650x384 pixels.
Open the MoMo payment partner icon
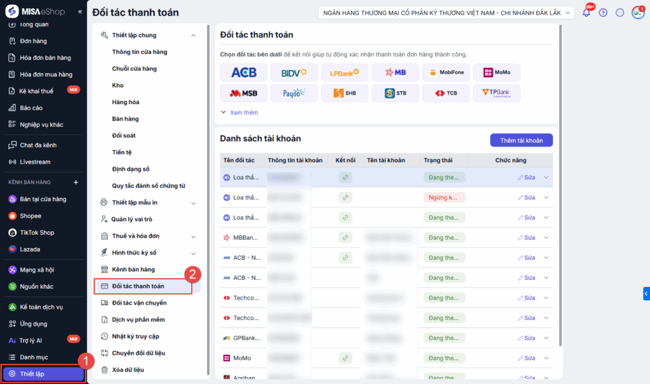click(496, 72)
